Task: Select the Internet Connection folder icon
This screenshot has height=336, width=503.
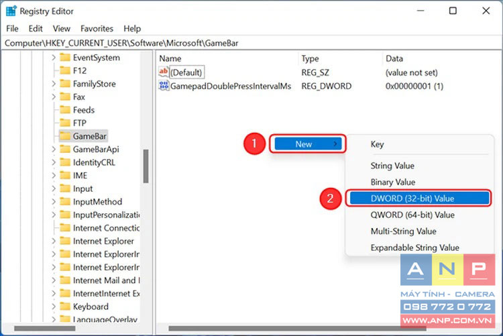Action: [65, 228]
